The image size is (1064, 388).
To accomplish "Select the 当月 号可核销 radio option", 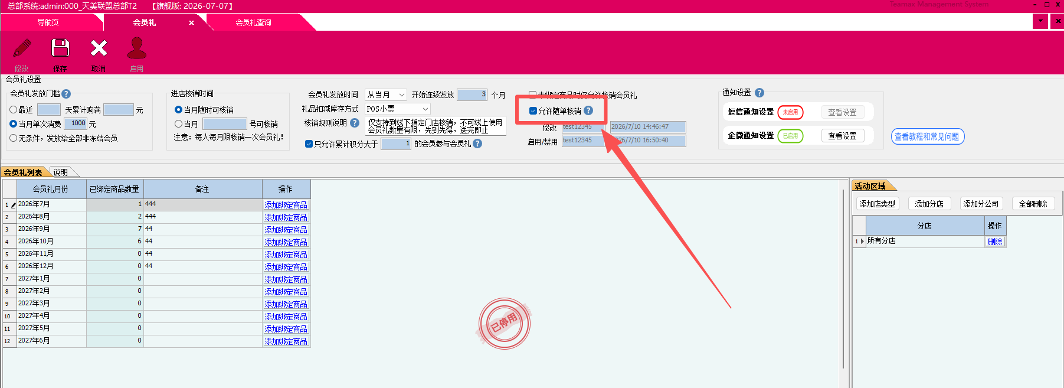I will (x=178, y=124).
